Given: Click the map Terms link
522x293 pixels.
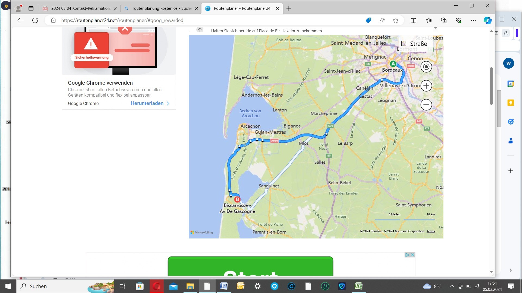Looking at the screenshot, I should [x=430, y=231].
